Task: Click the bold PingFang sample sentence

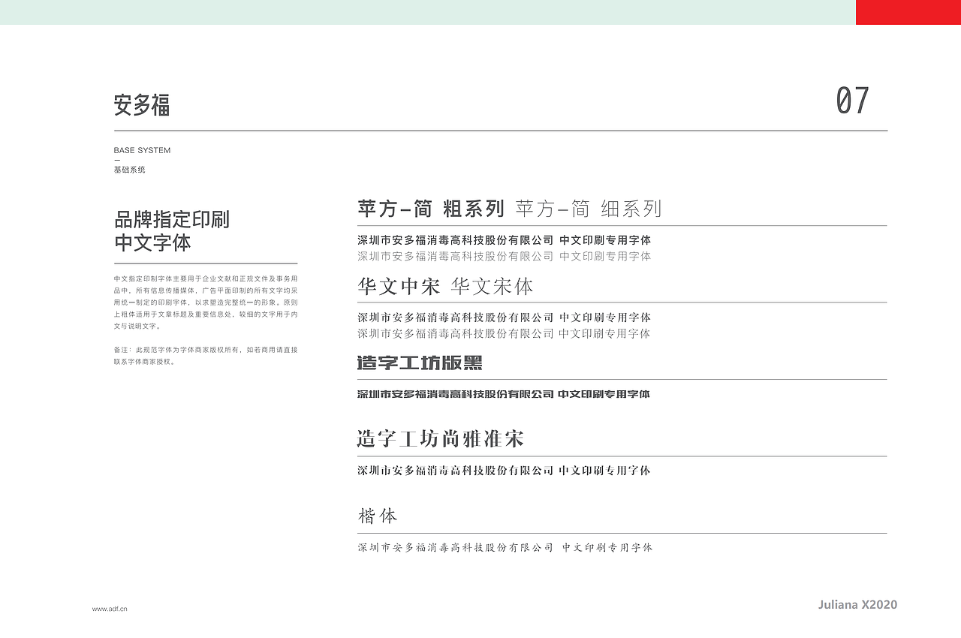Action: tap(505, 240)
